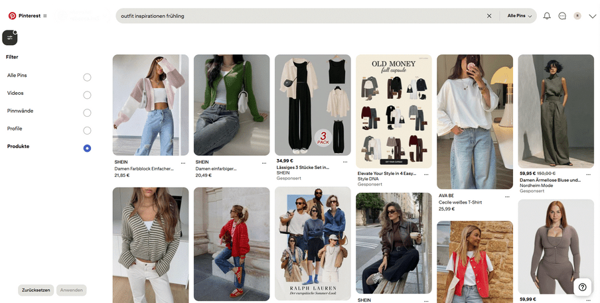
Task: Open the red cardigan street pin image
Action: [x=232, y=244]
